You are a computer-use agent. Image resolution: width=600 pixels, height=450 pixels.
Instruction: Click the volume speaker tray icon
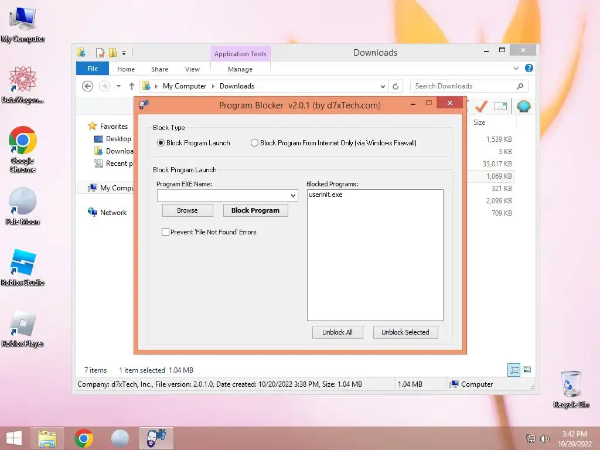click(x=544, y=438)
